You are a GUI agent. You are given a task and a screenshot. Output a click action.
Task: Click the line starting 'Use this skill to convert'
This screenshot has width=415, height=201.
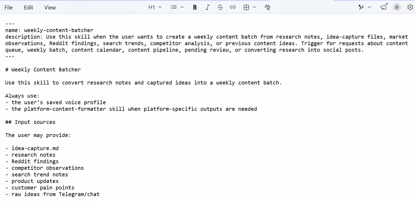[143, 83]
